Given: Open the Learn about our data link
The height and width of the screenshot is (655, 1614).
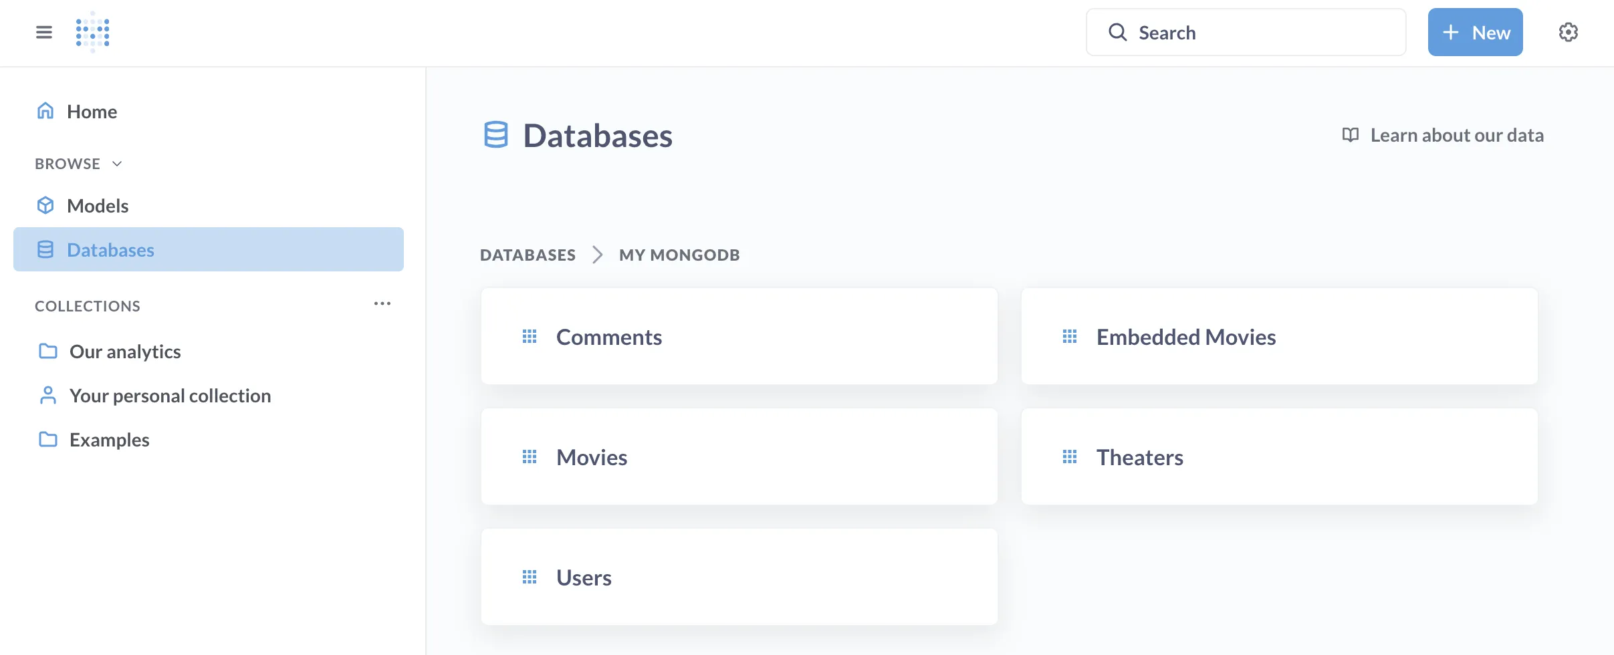Looking at the screenshot, I should pos(1457,134).
